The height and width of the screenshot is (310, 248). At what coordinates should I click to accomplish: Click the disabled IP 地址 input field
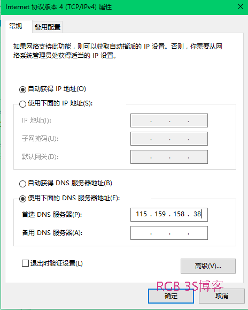point(169,120)
